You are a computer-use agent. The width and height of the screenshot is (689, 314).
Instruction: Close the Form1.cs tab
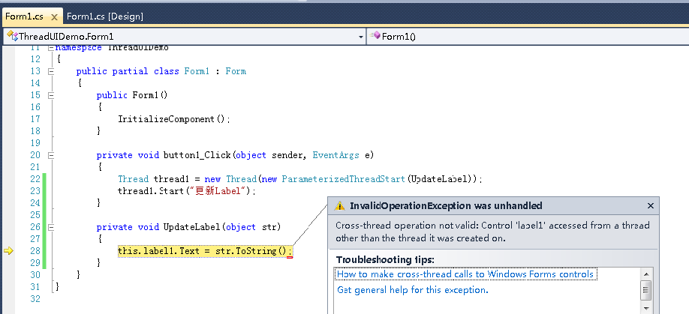(55, 17)
